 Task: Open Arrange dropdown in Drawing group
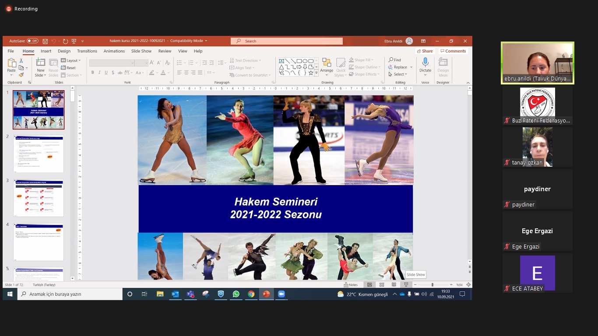click(x=327, y=67)
